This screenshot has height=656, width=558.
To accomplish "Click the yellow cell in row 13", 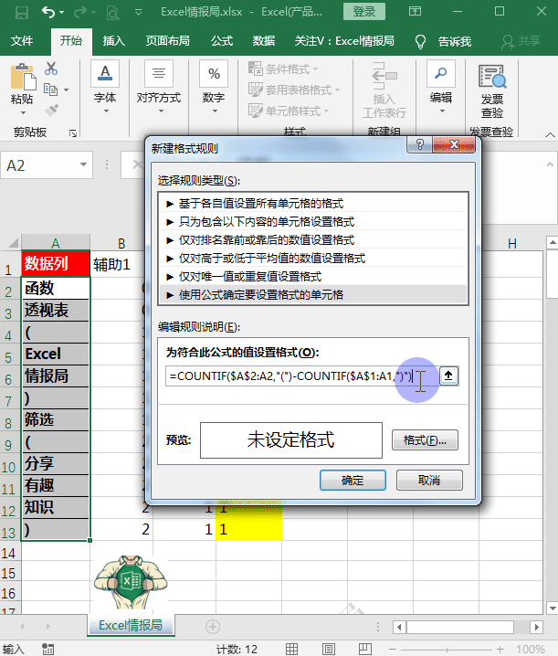I will [x=249, y=530].
